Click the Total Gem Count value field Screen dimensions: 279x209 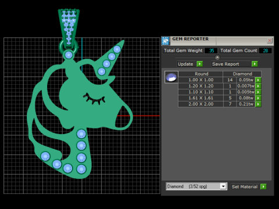point(265,51)
